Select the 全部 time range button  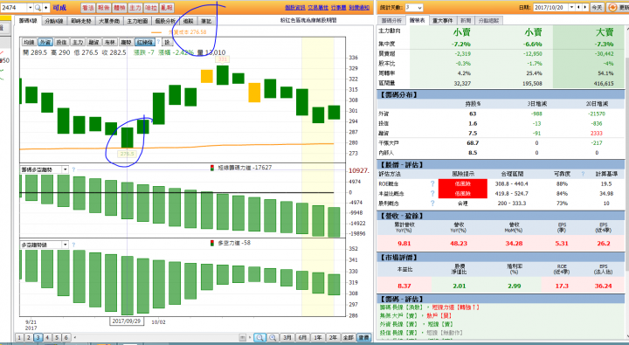pyautogui.click(x=349, y=338)
